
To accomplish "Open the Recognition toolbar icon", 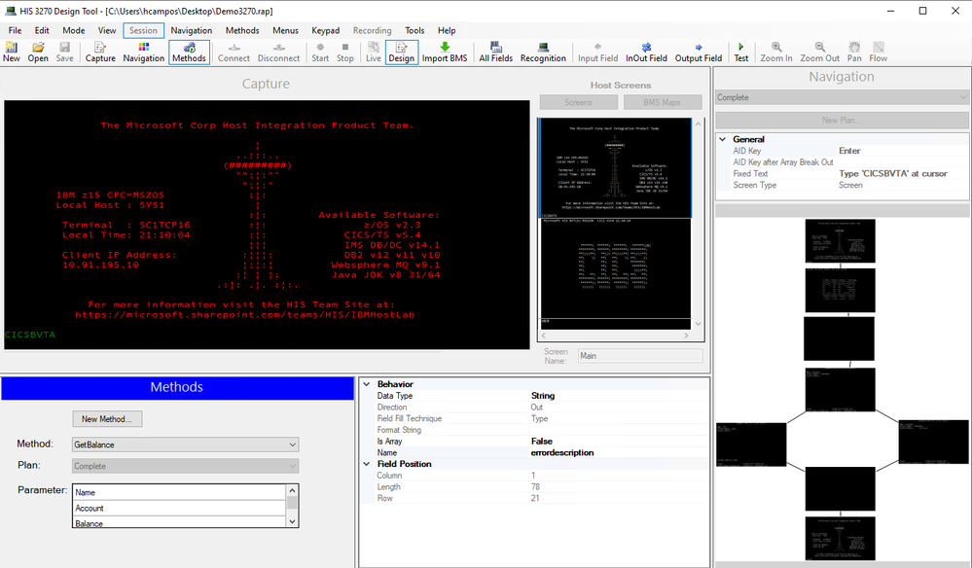I will coord(543,52).
